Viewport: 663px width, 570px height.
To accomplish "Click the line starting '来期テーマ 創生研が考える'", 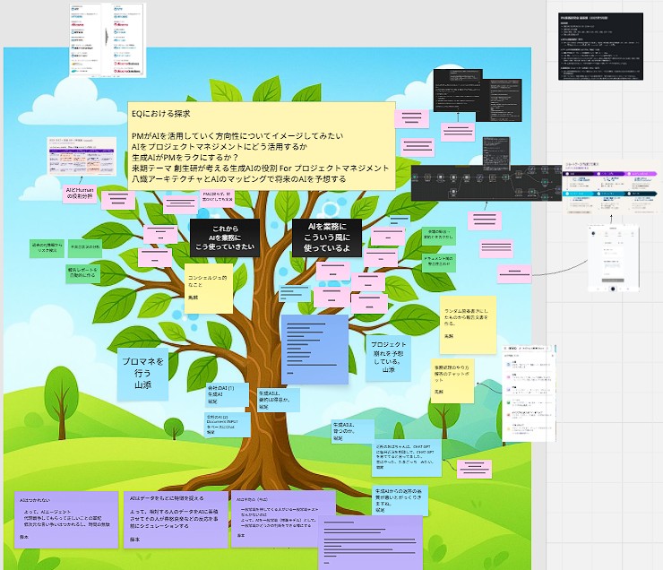I will [260, 168].
